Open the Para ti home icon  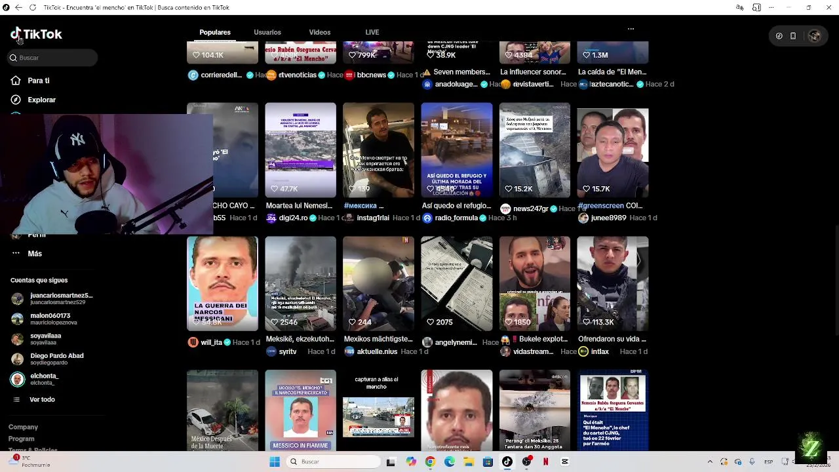[16, 81]
